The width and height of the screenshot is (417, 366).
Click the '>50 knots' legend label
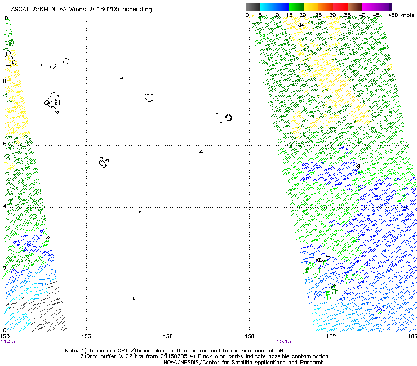click(401, 15)
